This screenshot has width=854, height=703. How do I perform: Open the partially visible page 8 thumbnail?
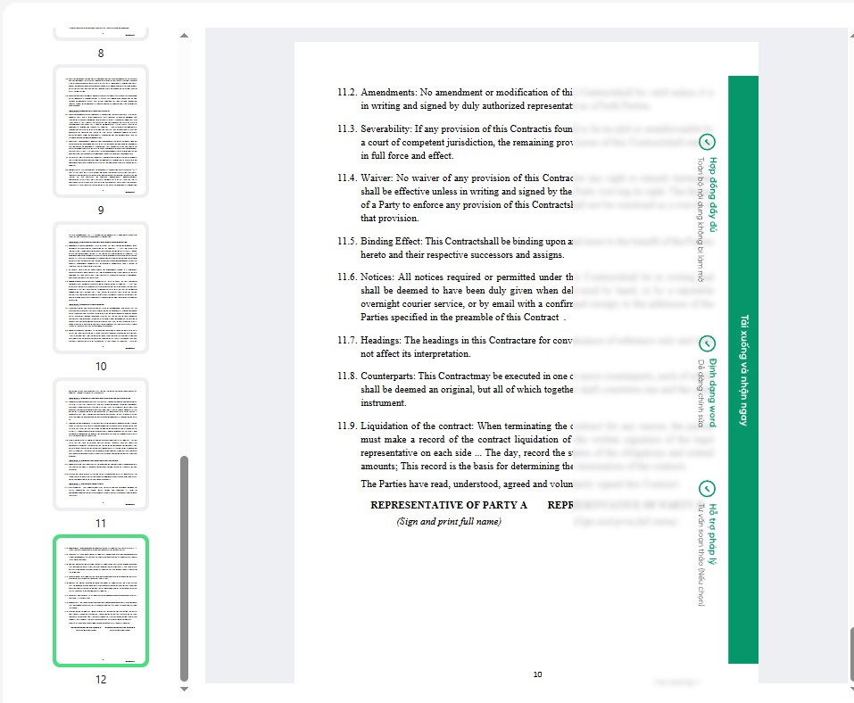pos(101,32)
